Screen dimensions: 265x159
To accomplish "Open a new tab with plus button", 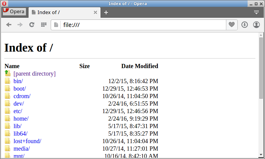I will [x=106, y=12].
